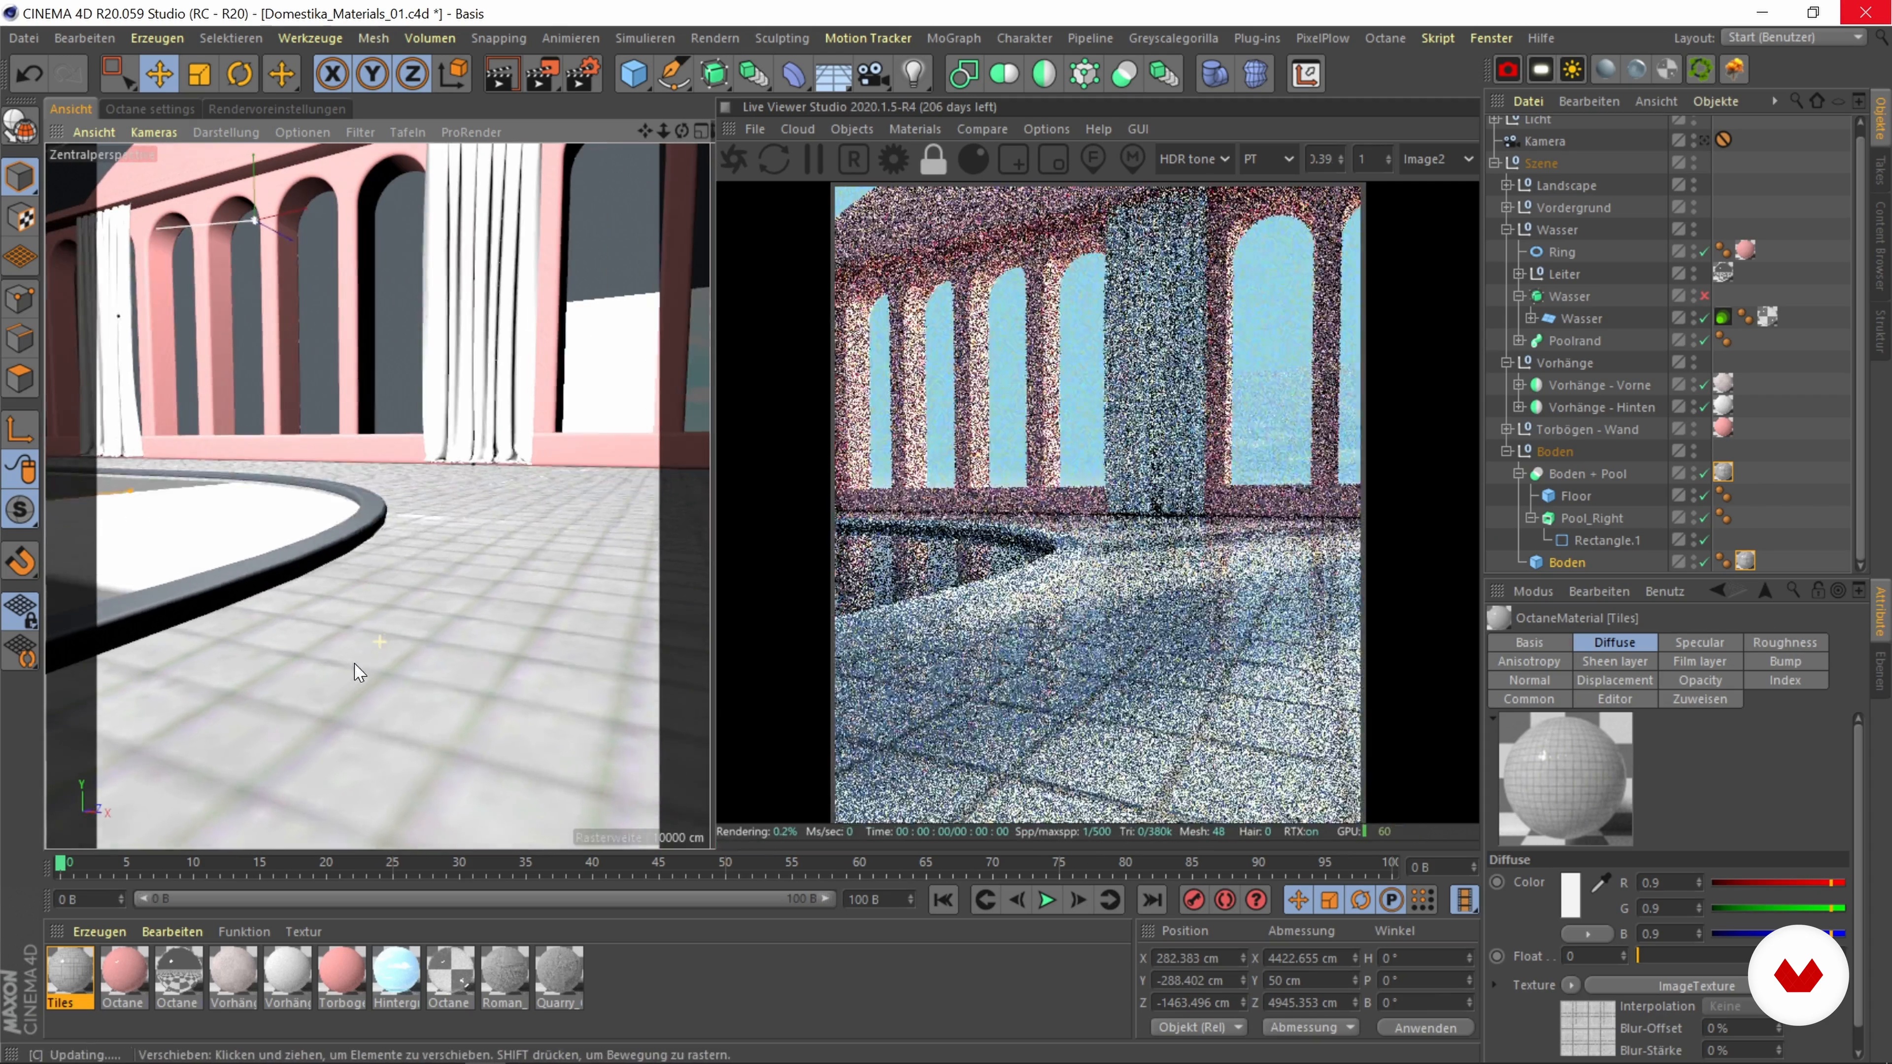
Task: Collapse the Vorhänge group
Action: pyautogui.click(x=1507, y=363)
